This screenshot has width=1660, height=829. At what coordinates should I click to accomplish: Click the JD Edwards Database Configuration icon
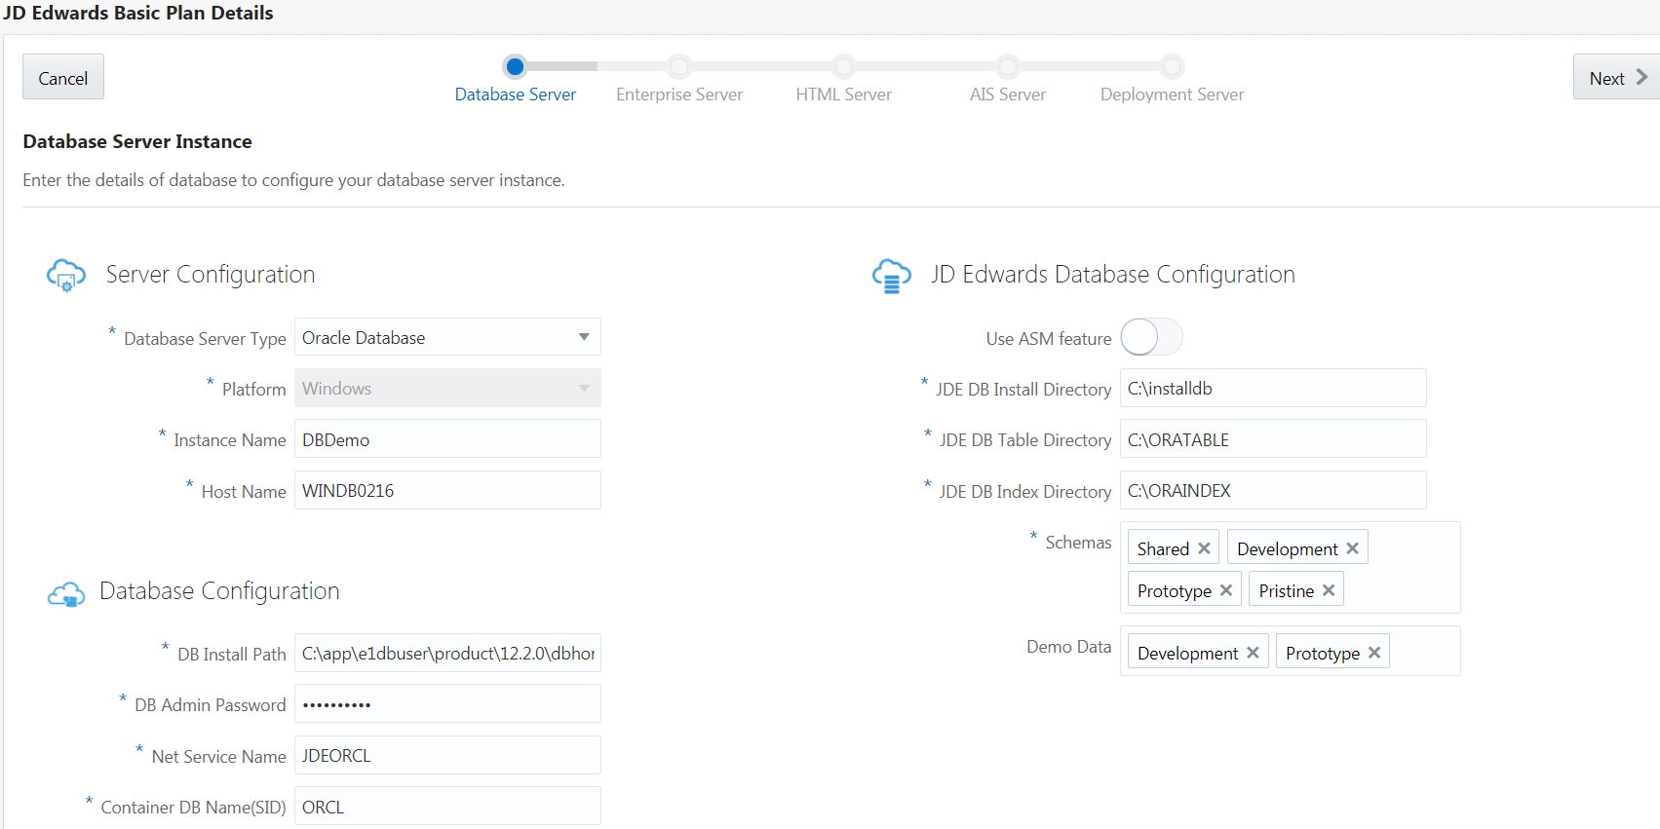coord(891,276)
